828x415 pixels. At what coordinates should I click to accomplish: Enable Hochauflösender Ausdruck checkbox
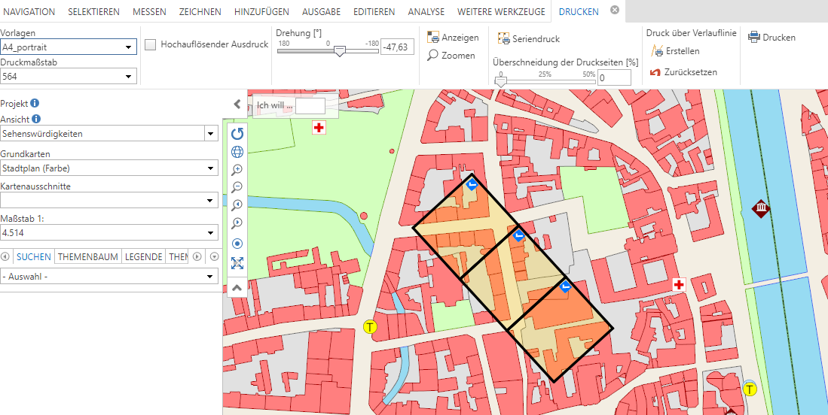click(151, 44)
